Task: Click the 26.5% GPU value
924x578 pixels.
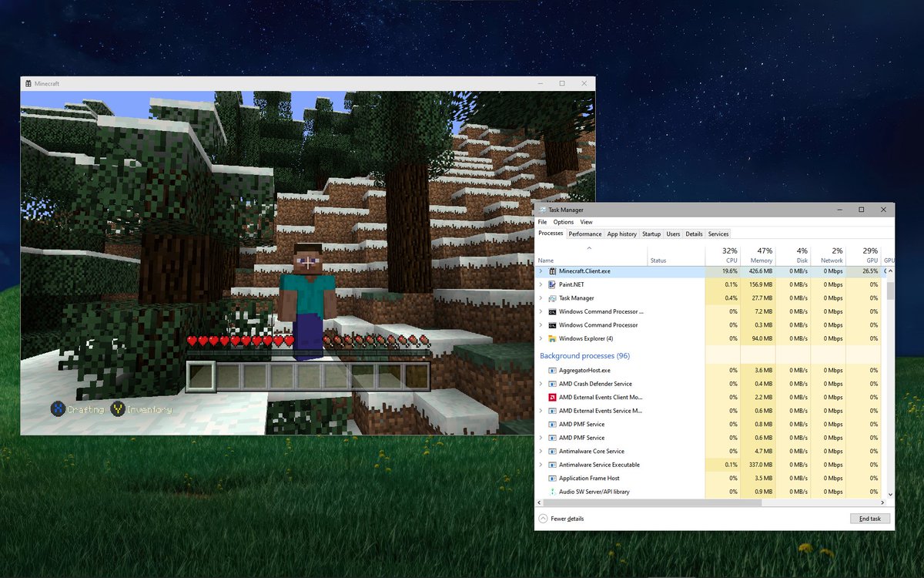Action: click(x=870, y=271)
